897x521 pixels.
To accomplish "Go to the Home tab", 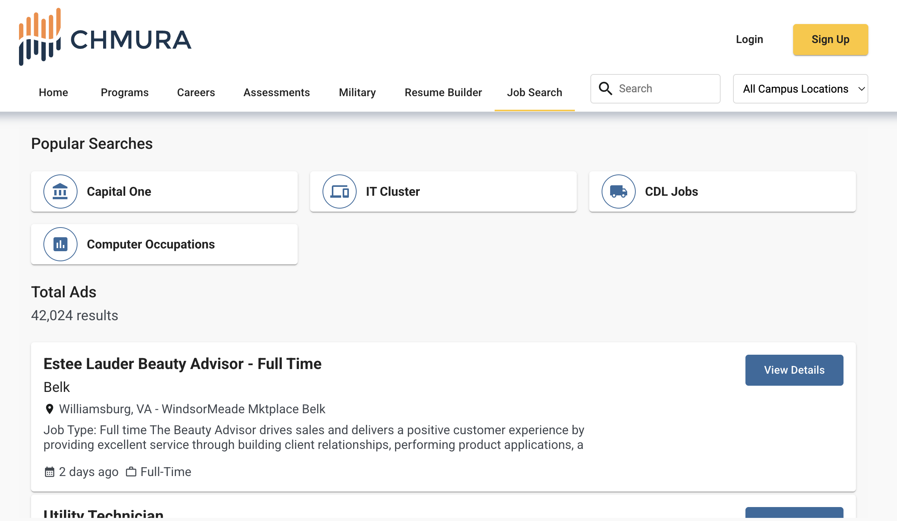I will tap(53, 92).
